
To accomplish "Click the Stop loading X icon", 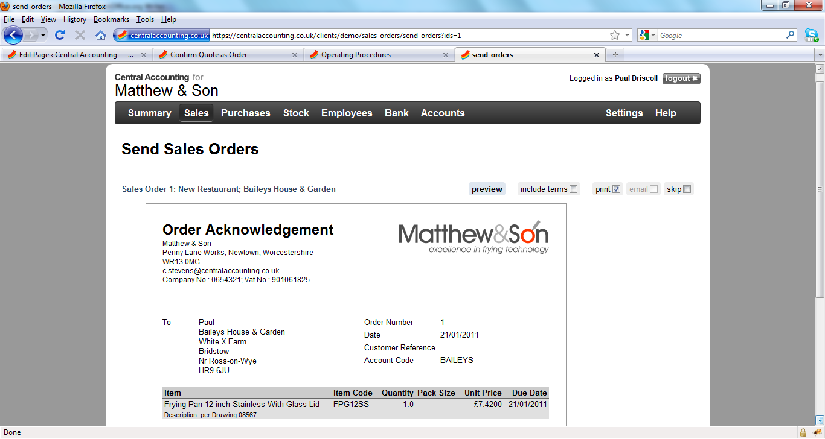I will [80, 35].
